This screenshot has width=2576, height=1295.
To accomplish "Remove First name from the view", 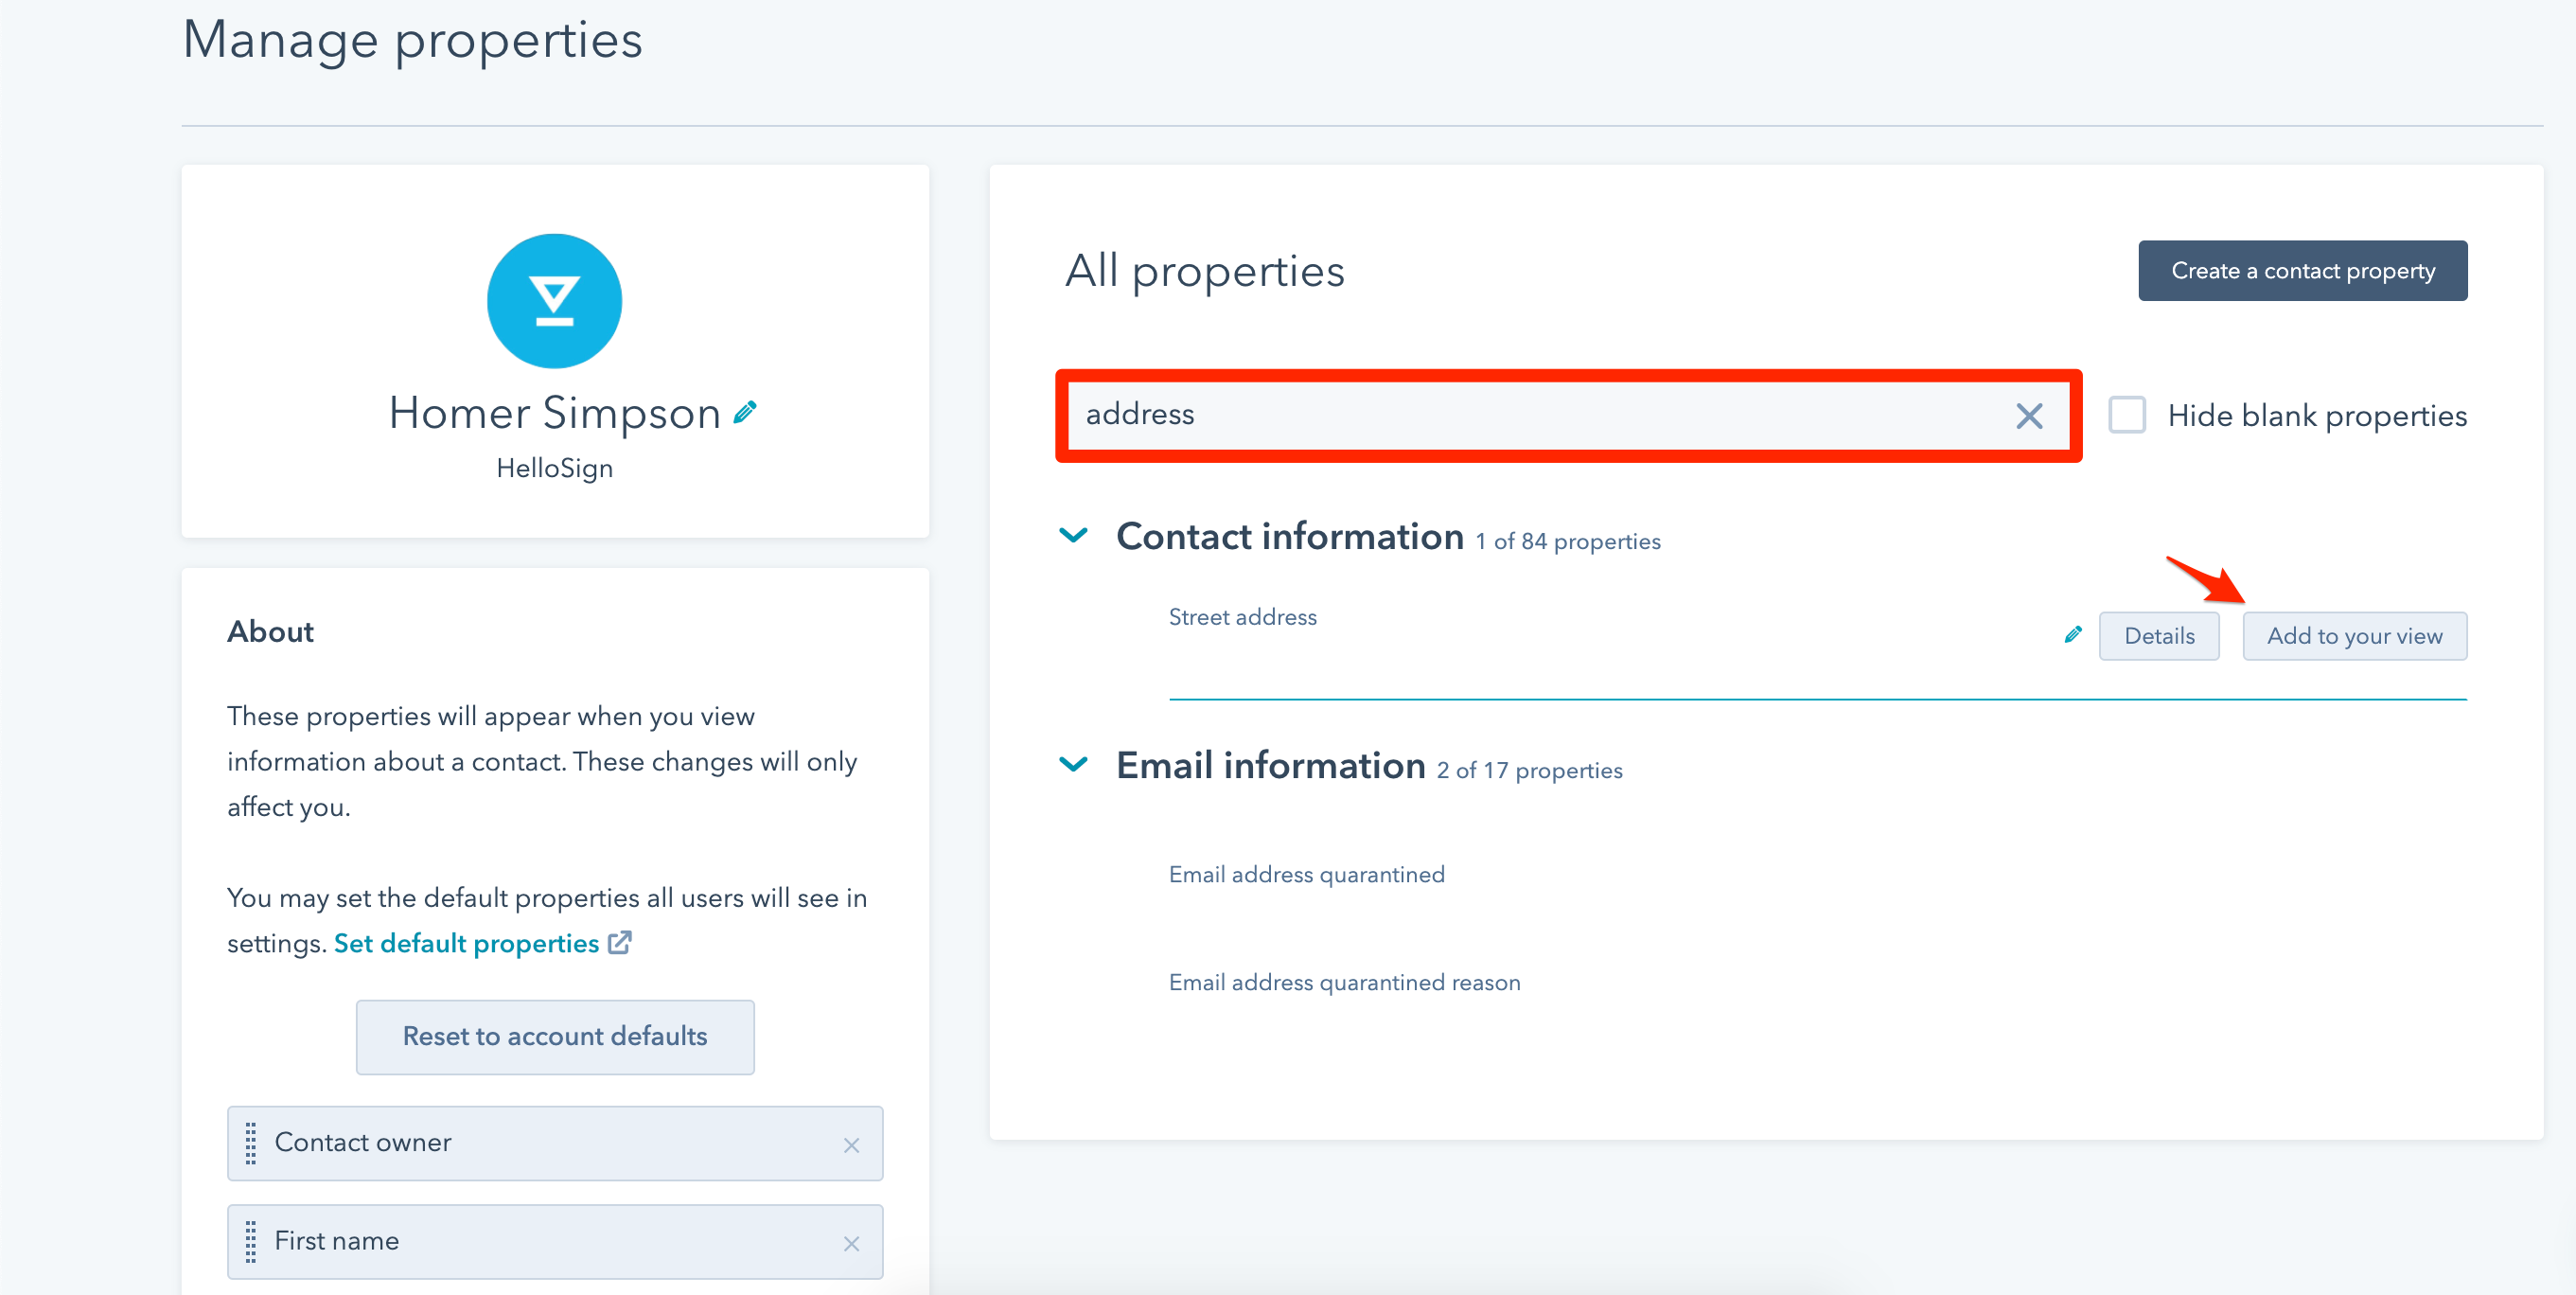I will pos(851,1243).
